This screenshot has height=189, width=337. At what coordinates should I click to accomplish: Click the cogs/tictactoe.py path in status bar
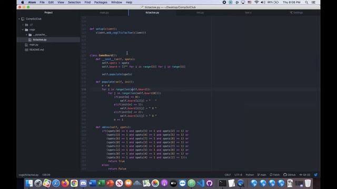pos(28,175)
